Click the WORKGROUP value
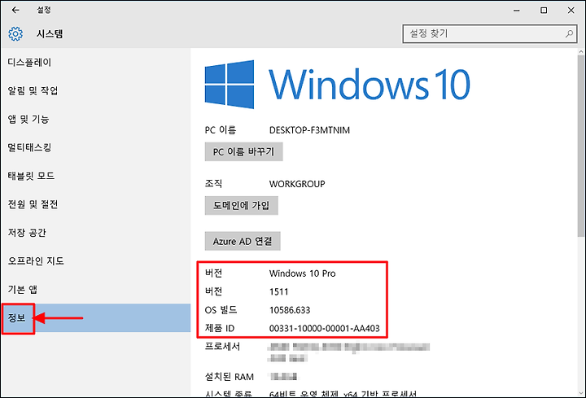Viewport: 586px width, 398px height. 297,184
